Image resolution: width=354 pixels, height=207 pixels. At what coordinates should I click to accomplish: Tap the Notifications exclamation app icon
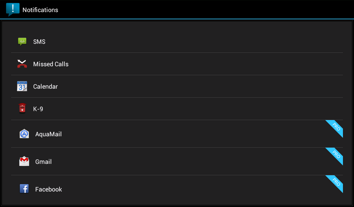click(13, 9)
